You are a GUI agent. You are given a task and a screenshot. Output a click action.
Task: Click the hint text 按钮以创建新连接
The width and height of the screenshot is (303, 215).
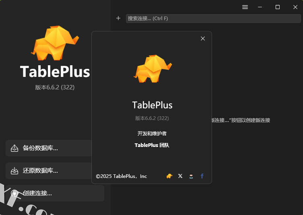point(251,120)
